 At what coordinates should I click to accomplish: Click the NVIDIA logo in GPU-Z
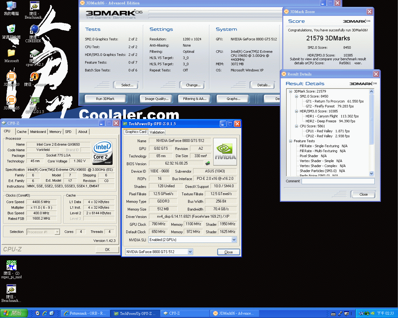click(225, 152)
